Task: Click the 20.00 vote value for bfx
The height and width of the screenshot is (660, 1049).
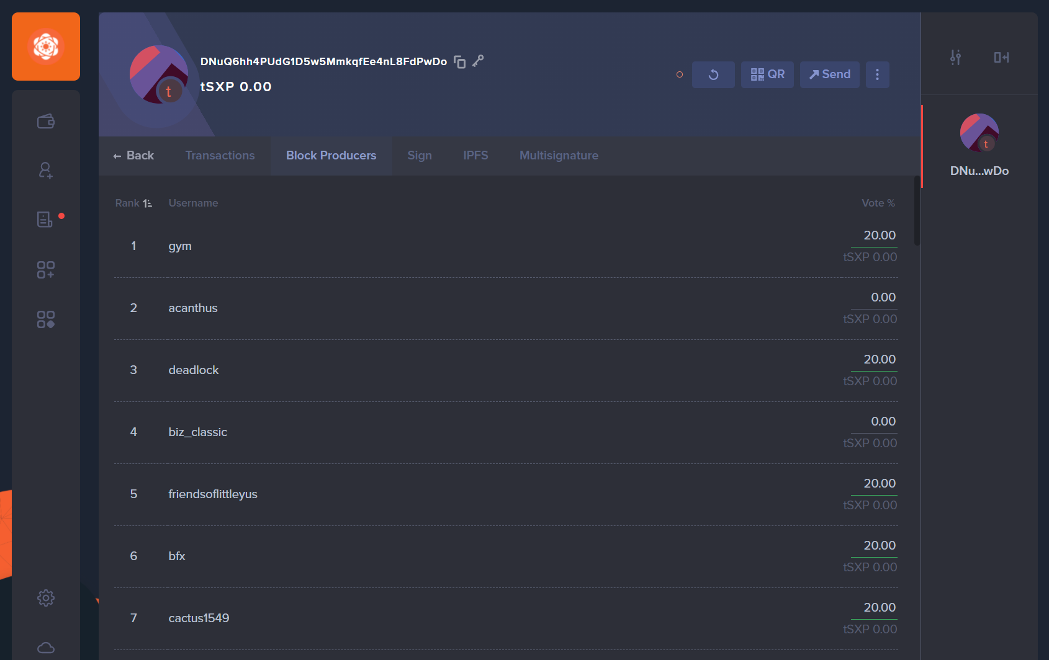Action: [880, 546]
